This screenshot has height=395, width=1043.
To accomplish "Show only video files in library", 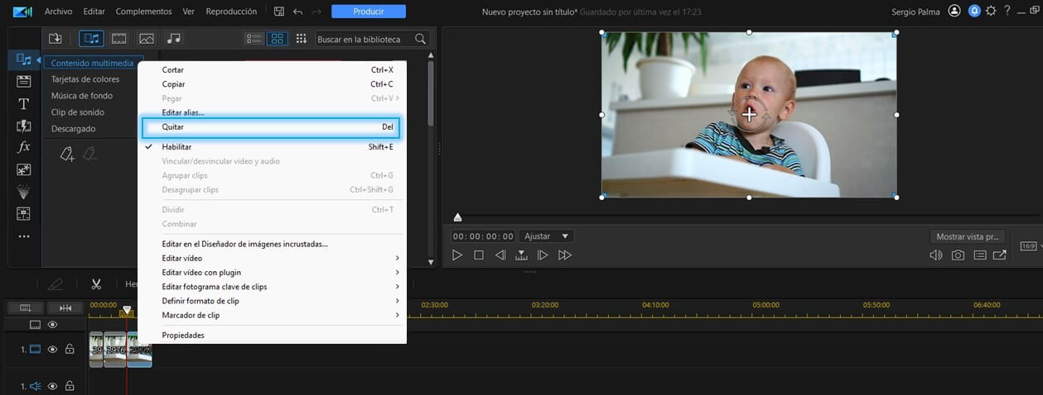I will pyautogui.click(x=119, y=39).
